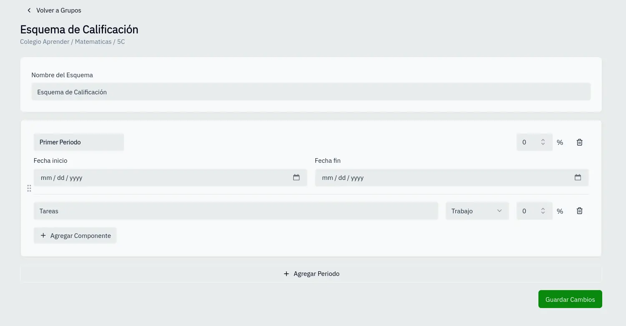This screenshot has height=326, width=626.
Task: Click the Primer Periodo percentage stepper arrows
Action: pos(543,142)
